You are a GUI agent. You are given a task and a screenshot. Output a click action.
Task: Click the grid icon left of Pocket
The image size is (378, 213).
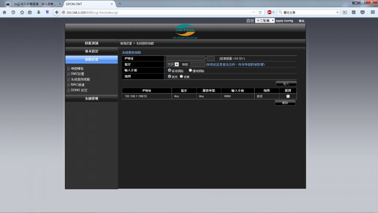coord(354,12)
